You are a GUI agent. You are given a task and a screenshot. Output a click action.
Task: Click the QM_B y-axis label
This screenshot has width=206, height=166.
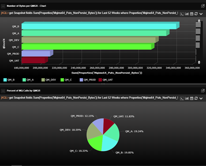pyautogui.click(x=16, y=27)
